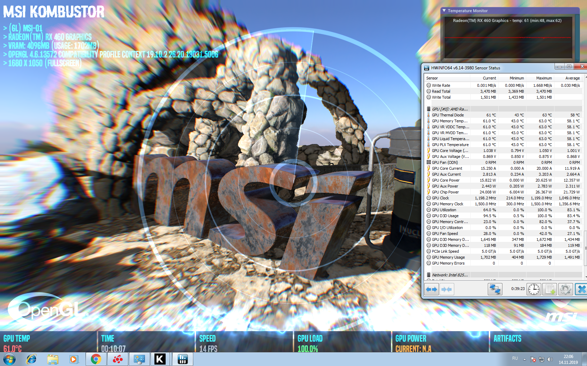The height and width of the screenshot is (366, 587).
Task: Click the RU language indicator
Action: [x=515, y=358]
